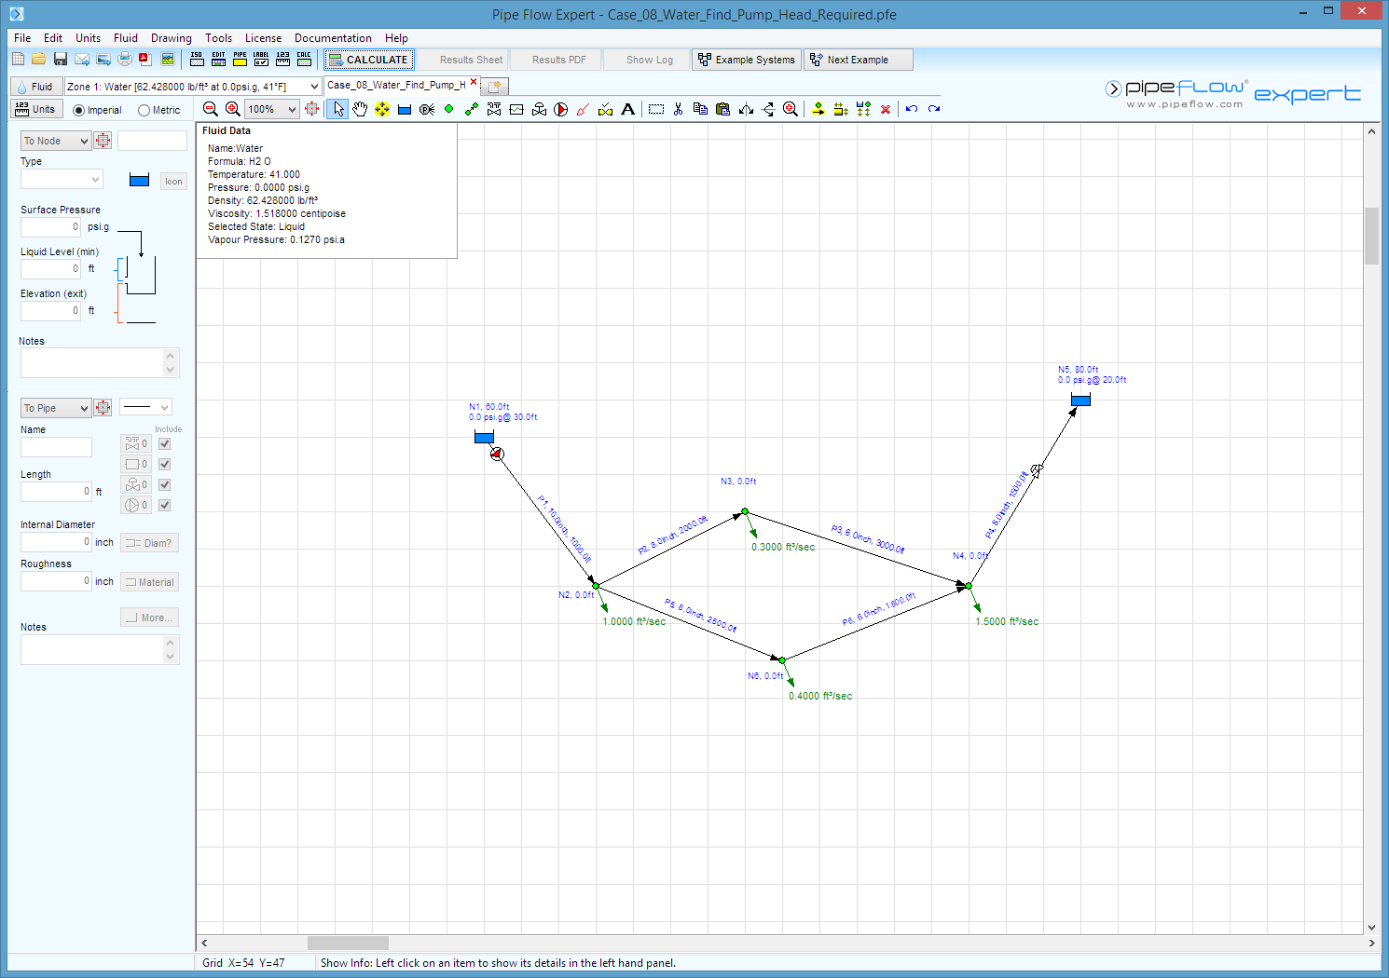Image resolution: width=1389 pixels, height=978 pixels.
Task: Open the 100% zoom level dropdown
Action: click(x=292, y=109)
